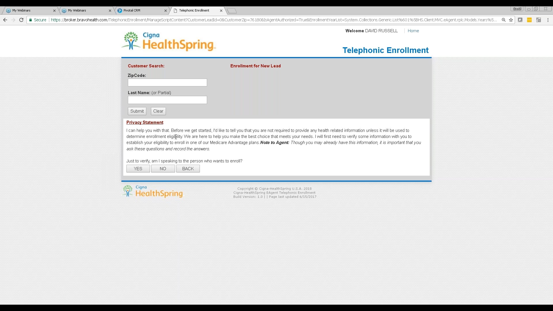Click the Last Name input field
Image resolution: width=553 pixels, height=311 pixels.
pyautogui.click(x=167, y=99)
